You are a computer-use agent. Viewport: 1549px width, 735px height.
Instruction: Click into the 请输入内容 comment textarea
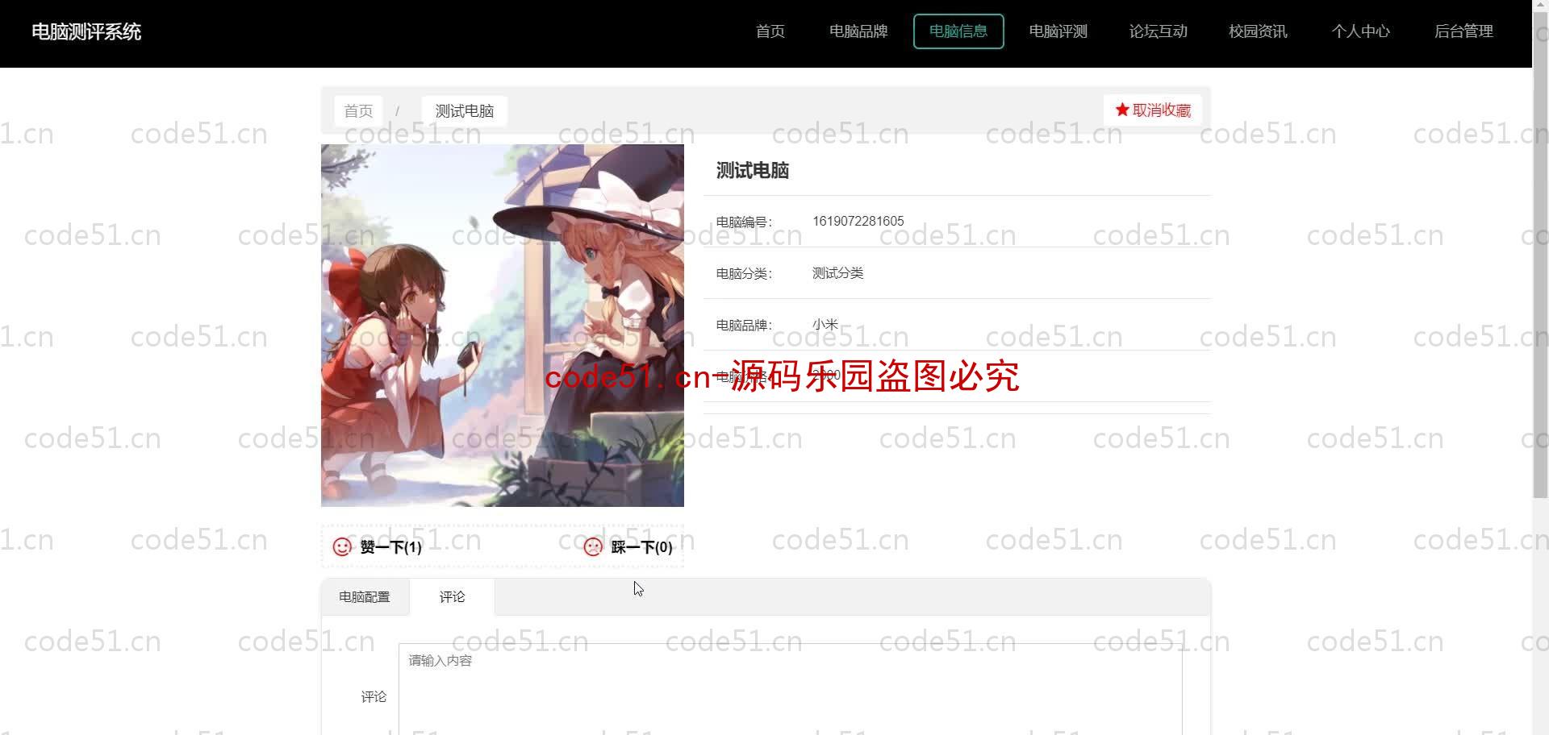pyautogui.click(x=791, y=688)
